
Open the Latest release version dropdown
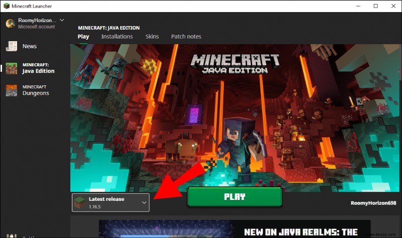coord(111,203)
